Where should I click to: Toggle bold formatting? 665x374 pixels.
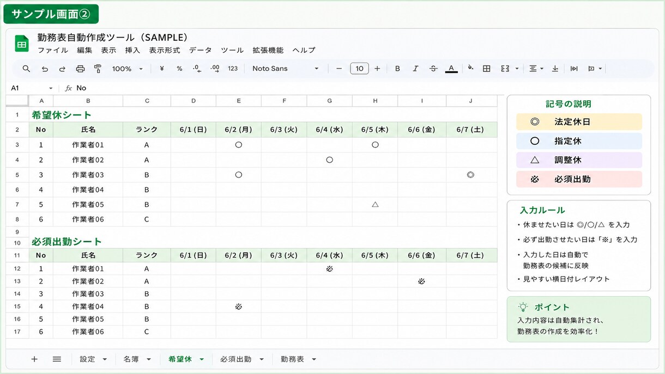[397, 69]
